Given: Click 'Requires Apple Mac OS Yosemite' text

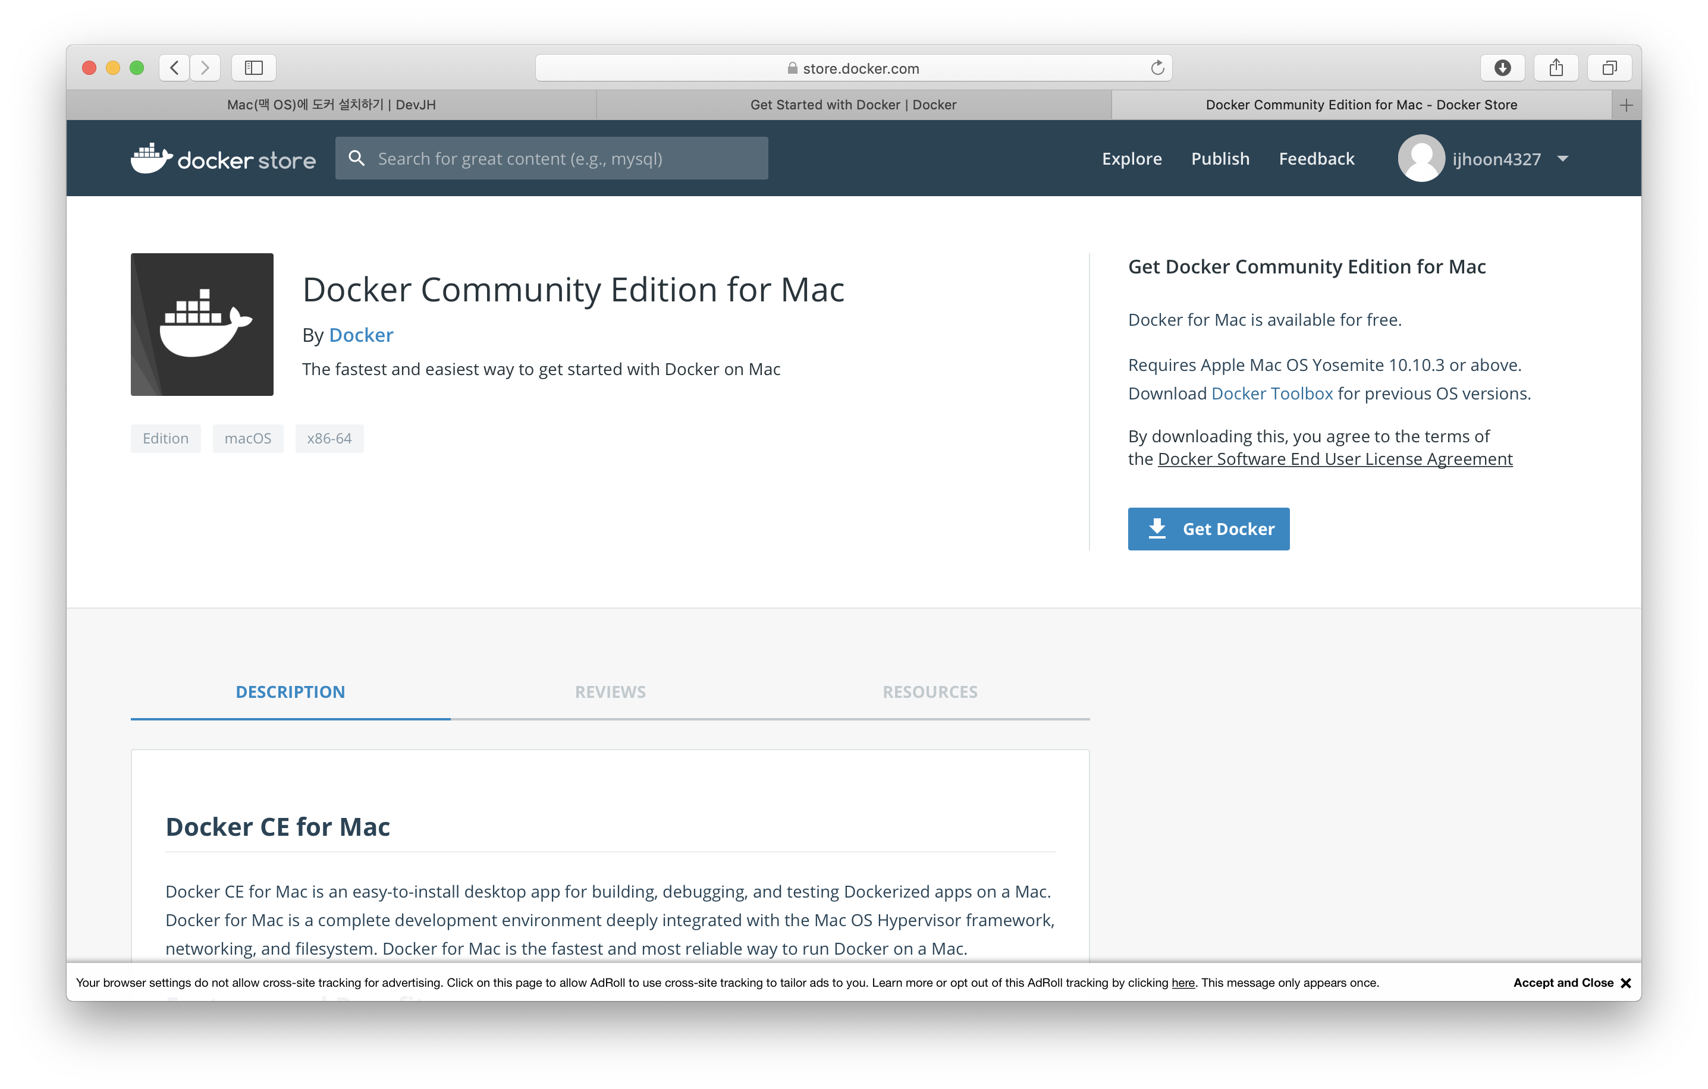Looking at the screenshot, I should 1324,365.
